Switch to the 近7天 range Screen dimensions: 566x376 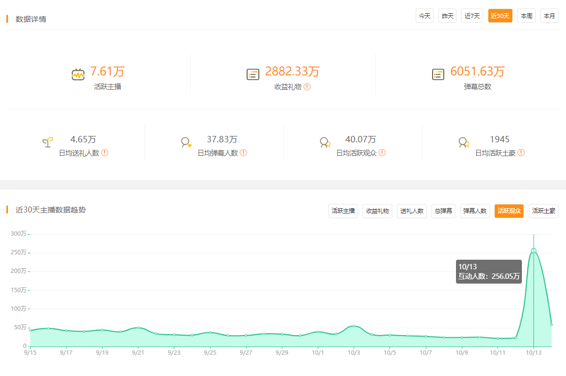point(472,16)
